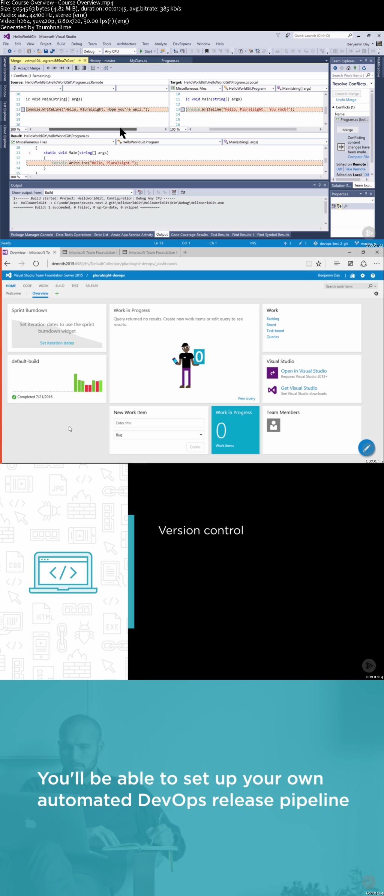Click the Undo icon in Visual Studio toolbar
Viewport: 384px width, 896px height.
pyautogui.click(x=61, y=51)
